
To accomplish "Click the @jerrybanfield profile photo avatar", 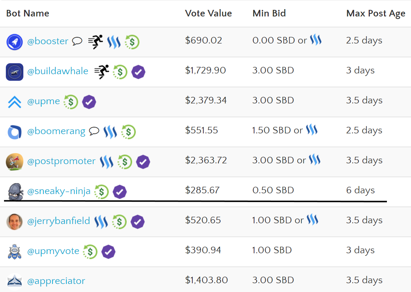I will 14,222.
